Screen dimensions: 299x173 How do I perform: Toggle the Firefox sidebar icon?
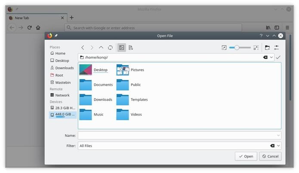[277, 28]
